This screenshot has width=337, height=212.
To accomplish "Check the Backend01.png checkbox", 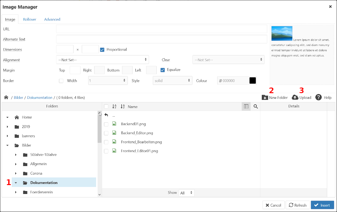I will (x=106, y=124).
